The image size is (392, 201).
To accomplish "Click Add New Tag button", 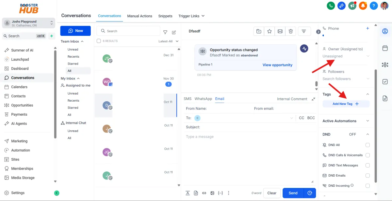I will (346, 104).
